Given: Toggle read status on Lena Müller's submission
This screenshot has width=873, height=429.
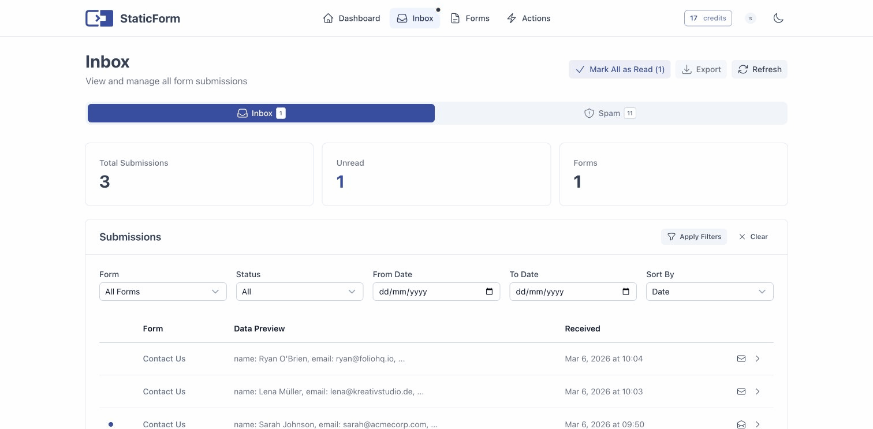Looking at the screenshot, I should [x=741, y=391].
